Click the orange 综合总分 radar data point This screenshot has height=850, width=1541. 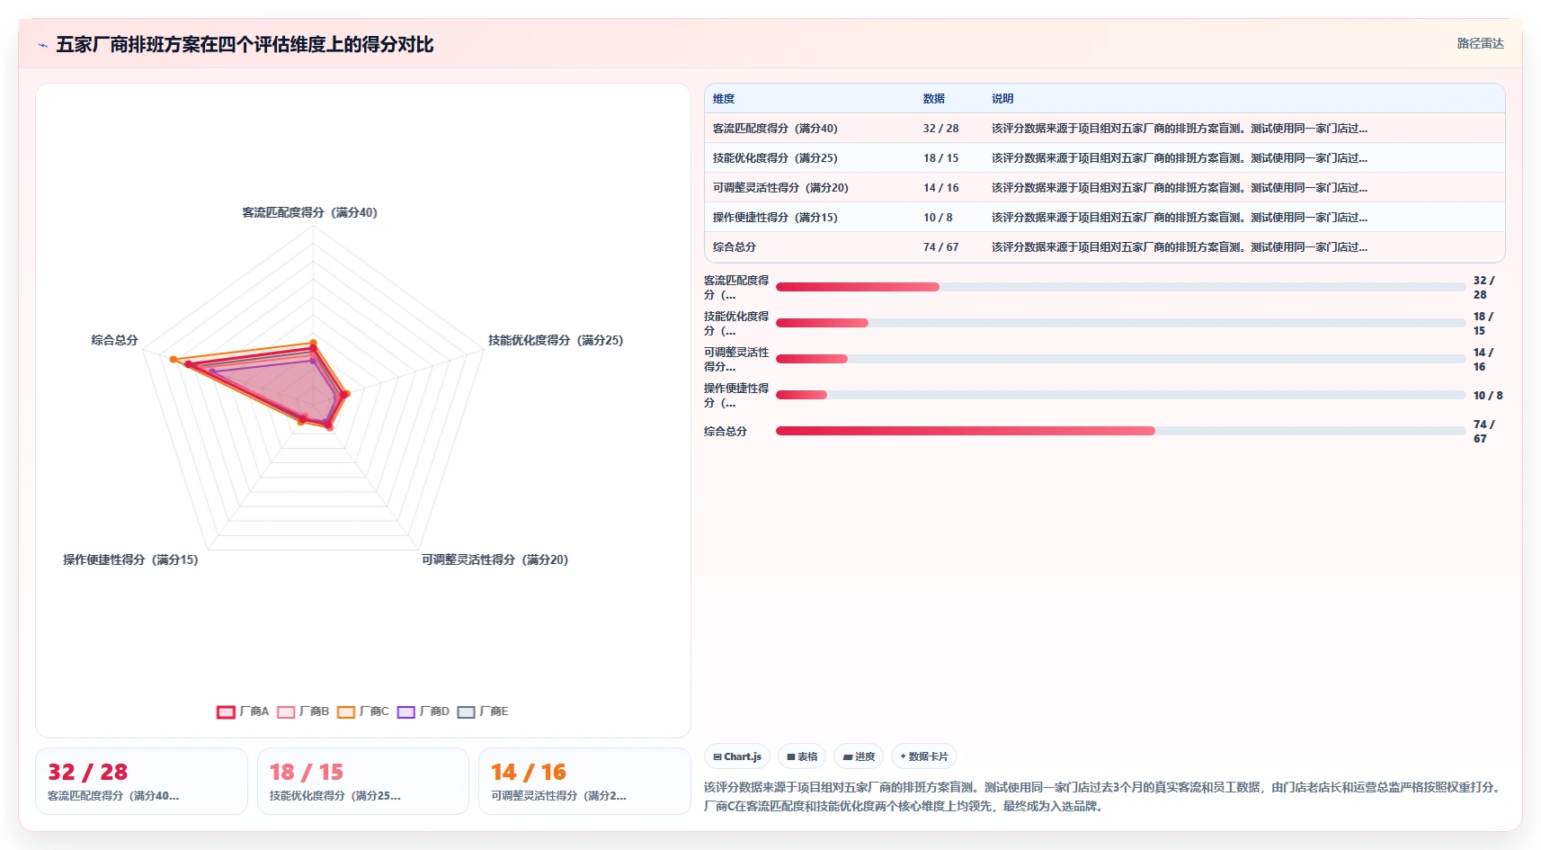point(174,359)
